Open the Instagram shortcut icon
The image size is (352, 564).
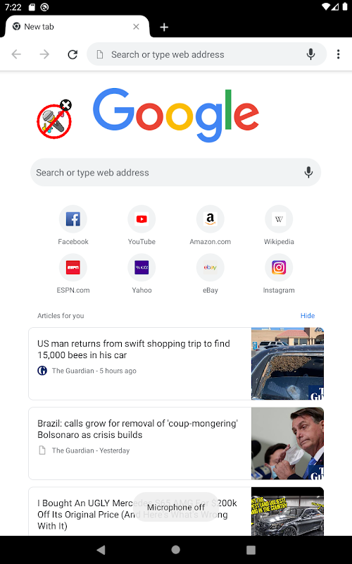pyautogui.click(x=279, y=268)
